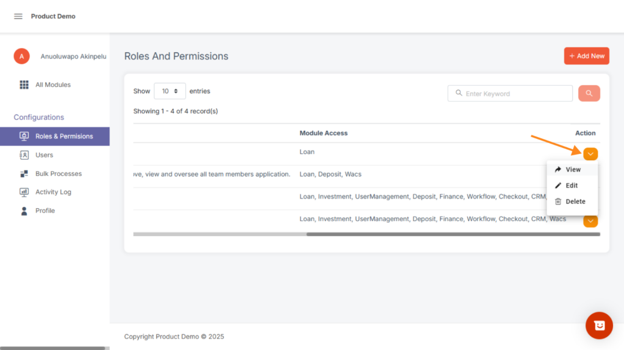Click the Module Access column header
The width and height of the screenshot is (624, 350).
(x=323, y=133)
